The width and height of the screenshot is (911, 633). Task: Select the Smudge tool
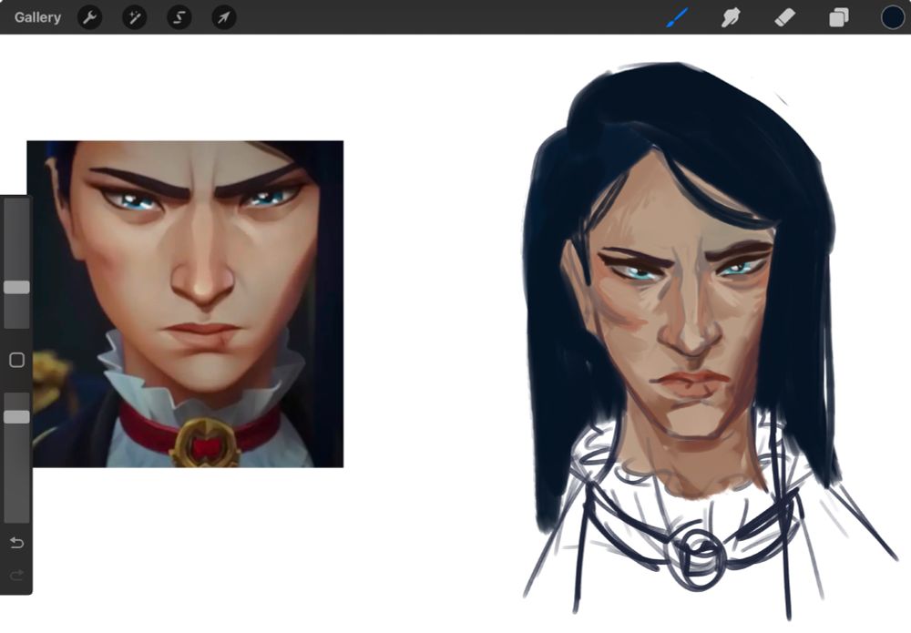click(731, 18)
